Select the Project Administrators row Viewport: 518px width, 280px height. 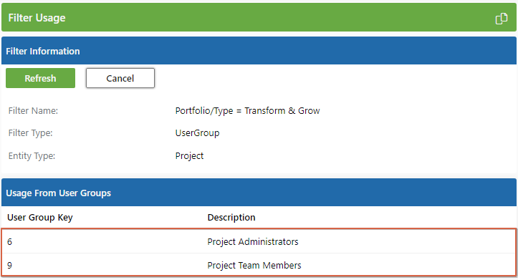tap(259, 241)
